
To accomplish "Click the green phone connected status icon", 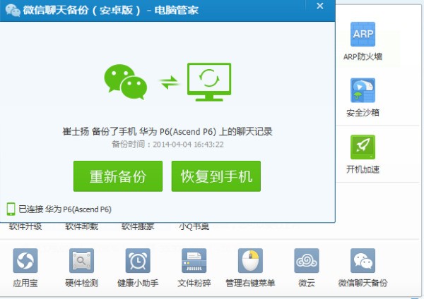I will [x=11, y=209].
